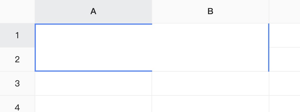
Task: Select cell A3
Action: point(93,83)
